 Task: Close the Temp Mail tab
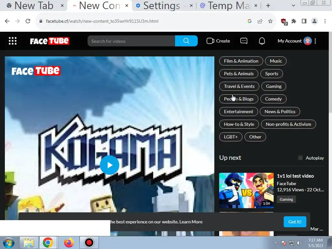[x=256, y=6]
